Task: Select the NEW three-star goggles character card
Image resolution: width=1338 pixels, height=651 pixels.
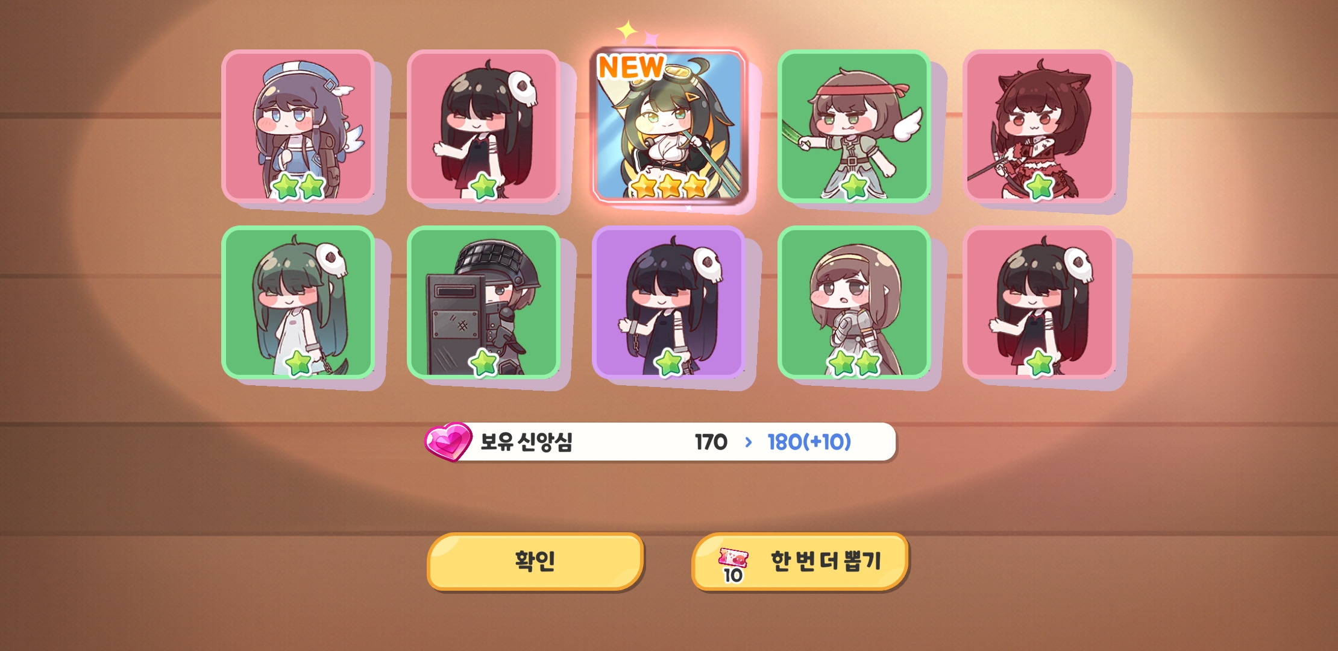Action: point(669,127)
